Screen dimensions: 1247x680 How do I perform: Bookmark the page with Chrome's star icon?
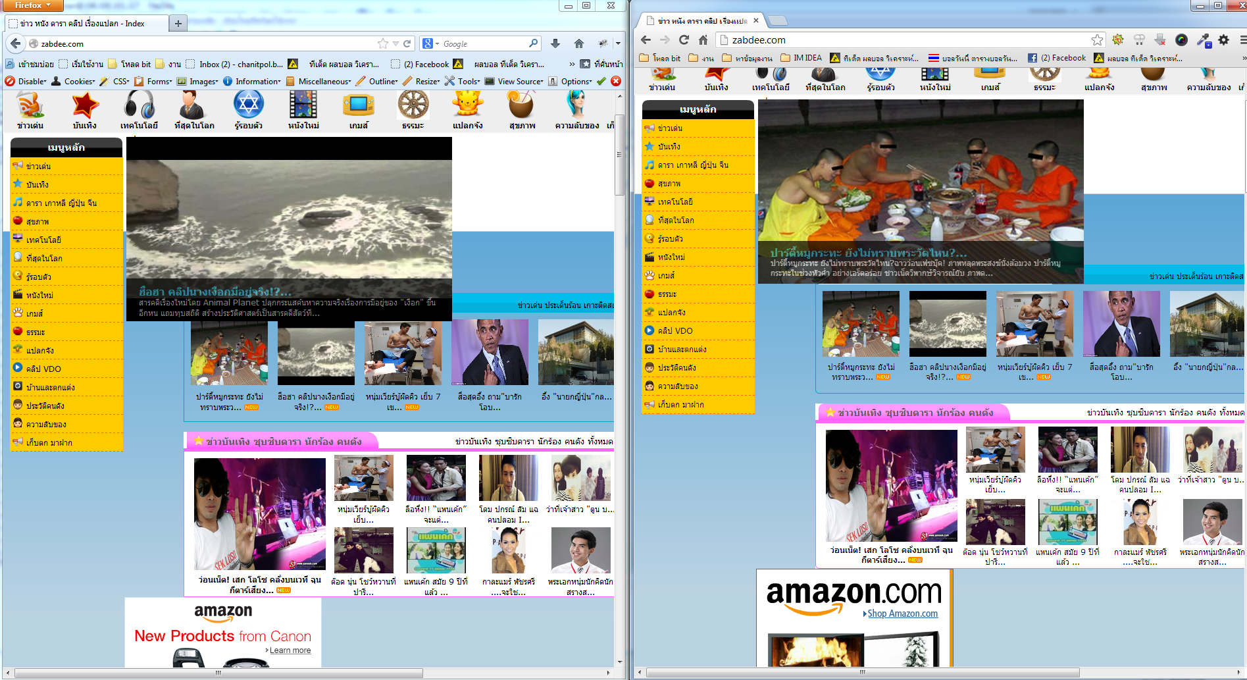pos(1097,40)
